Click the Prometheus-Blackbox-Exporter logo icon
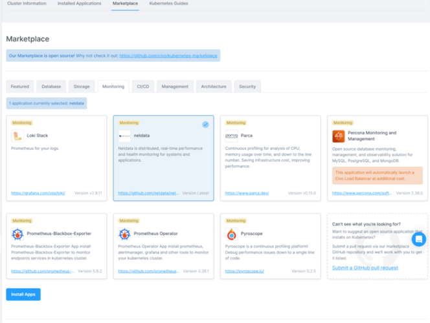Image resolution: width=430 pixels, height=323 pixels. (x=17, y=234)
